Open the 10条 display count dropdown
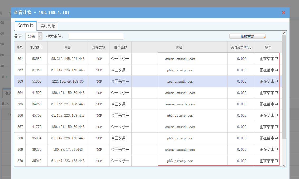299x179 pixels. pyautogui.click(x=34, y=36)
